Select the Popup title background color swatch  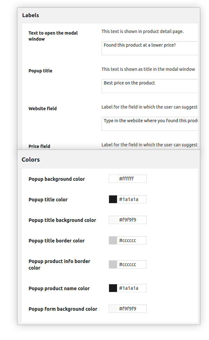tap(113, 220)
